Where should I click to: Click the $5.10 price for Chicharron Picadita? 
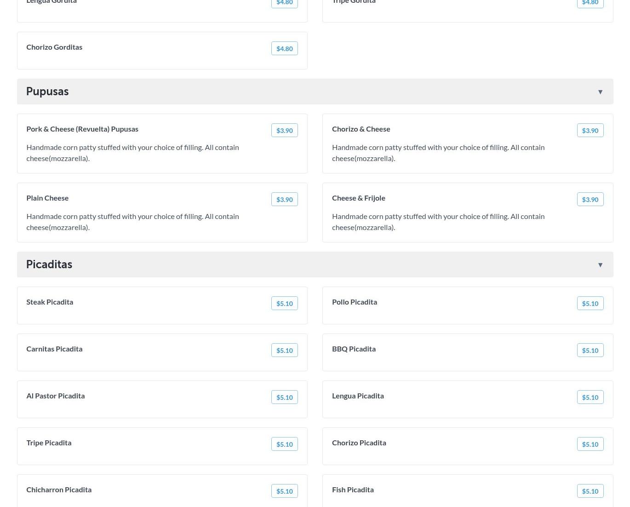pos(285,491)
